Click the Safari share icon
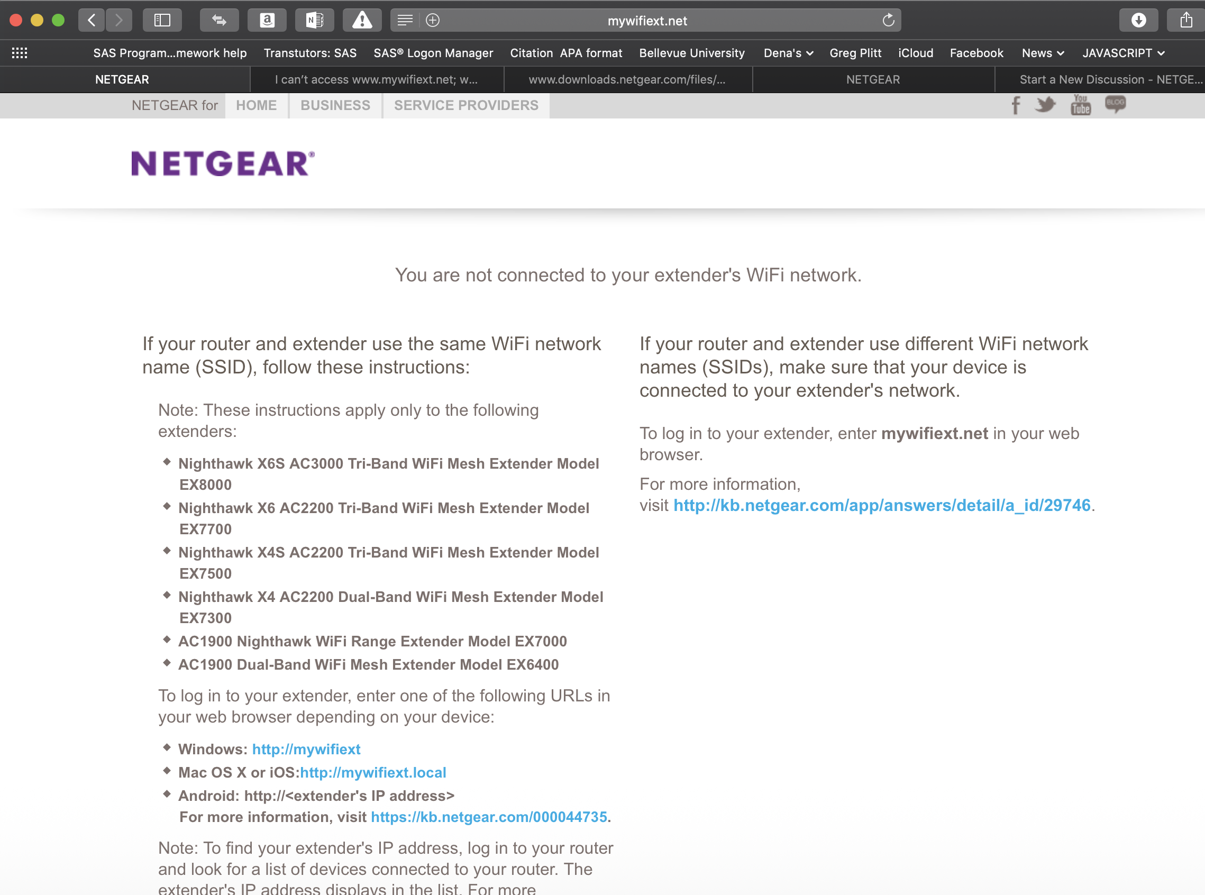Screen dimensions: 1205x895 coord(1186,21)
